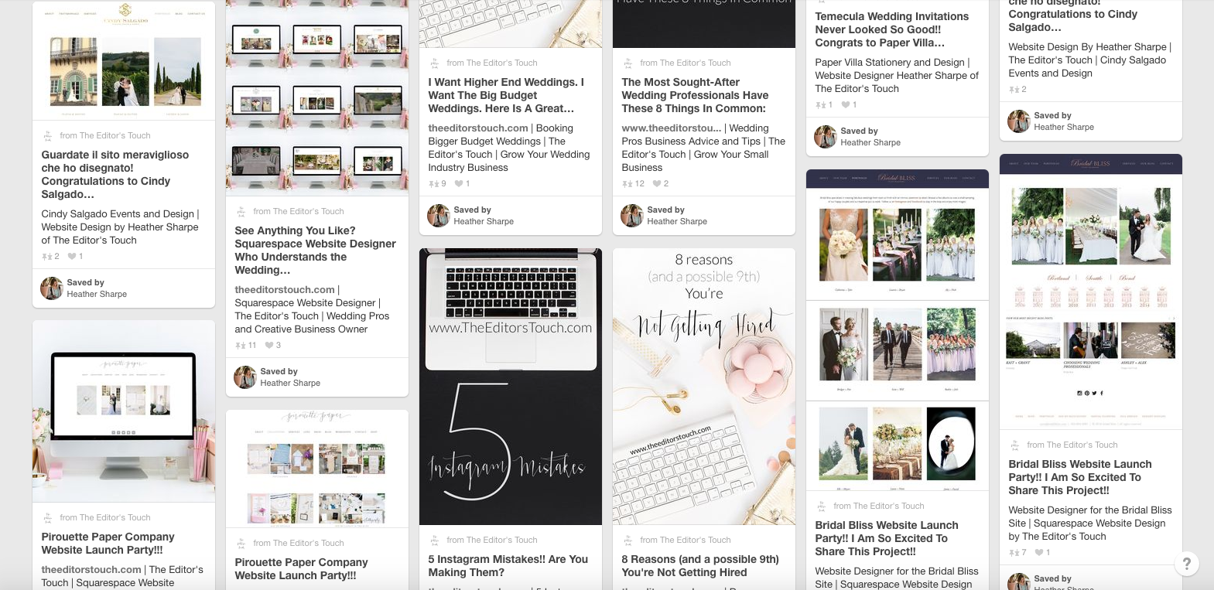Click repin icon showing 9 on Higher End Weddings pin
1214x590 pixels.
click(x=433, y=184)
